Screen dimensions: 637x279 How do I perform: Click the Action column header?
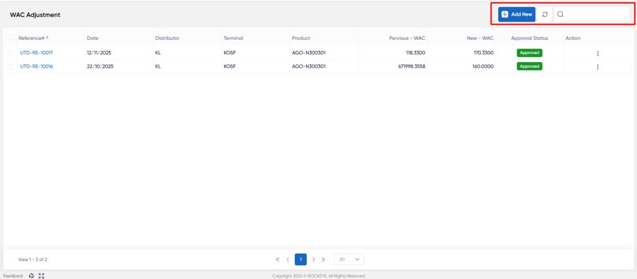coord(573,38)
